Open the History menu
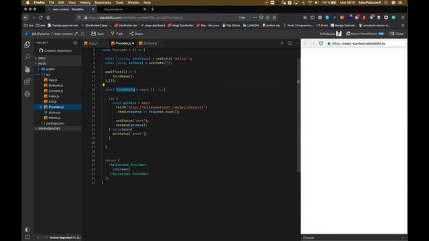The height and width of the screenshot is (241, 429). coord(85,3)
